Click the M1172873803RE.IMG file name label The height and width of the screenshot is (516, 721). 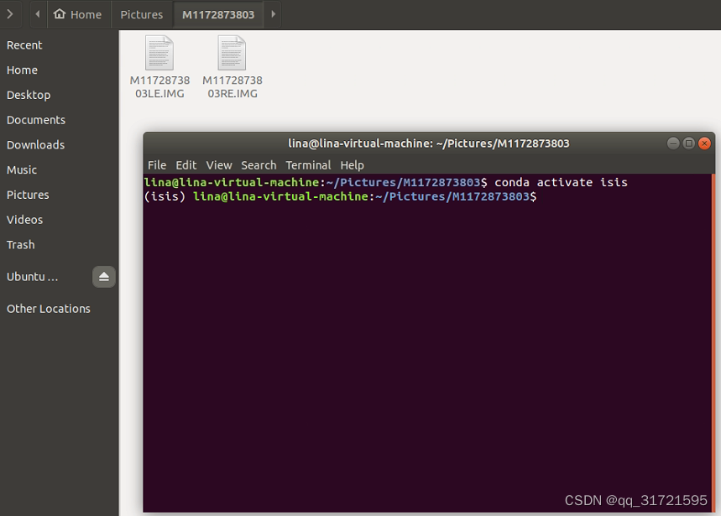tap(232, 87)
